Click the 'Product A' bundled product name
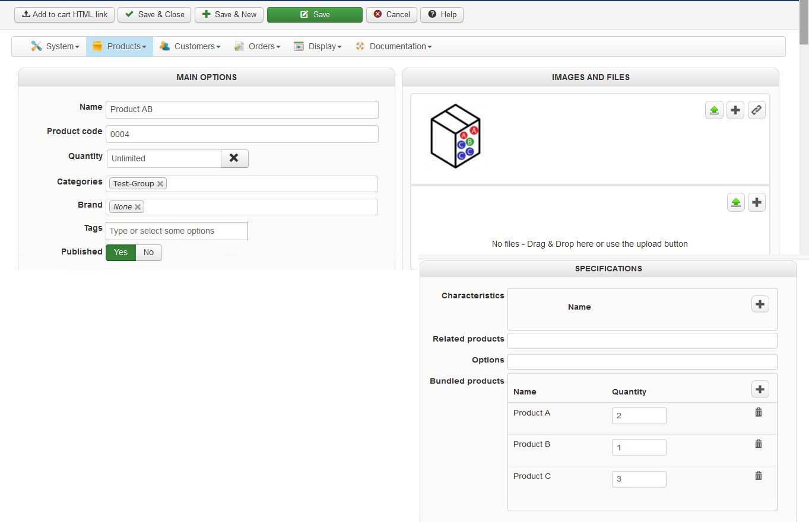 (532, 413)
